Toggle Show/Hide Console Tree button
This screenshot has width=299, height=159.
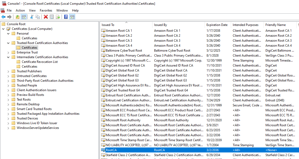(24, 17)
